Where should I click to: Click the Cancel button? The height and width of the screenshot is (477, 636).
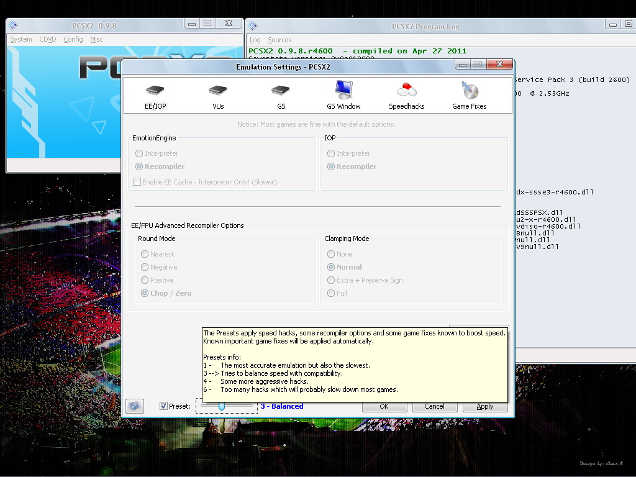434,406
